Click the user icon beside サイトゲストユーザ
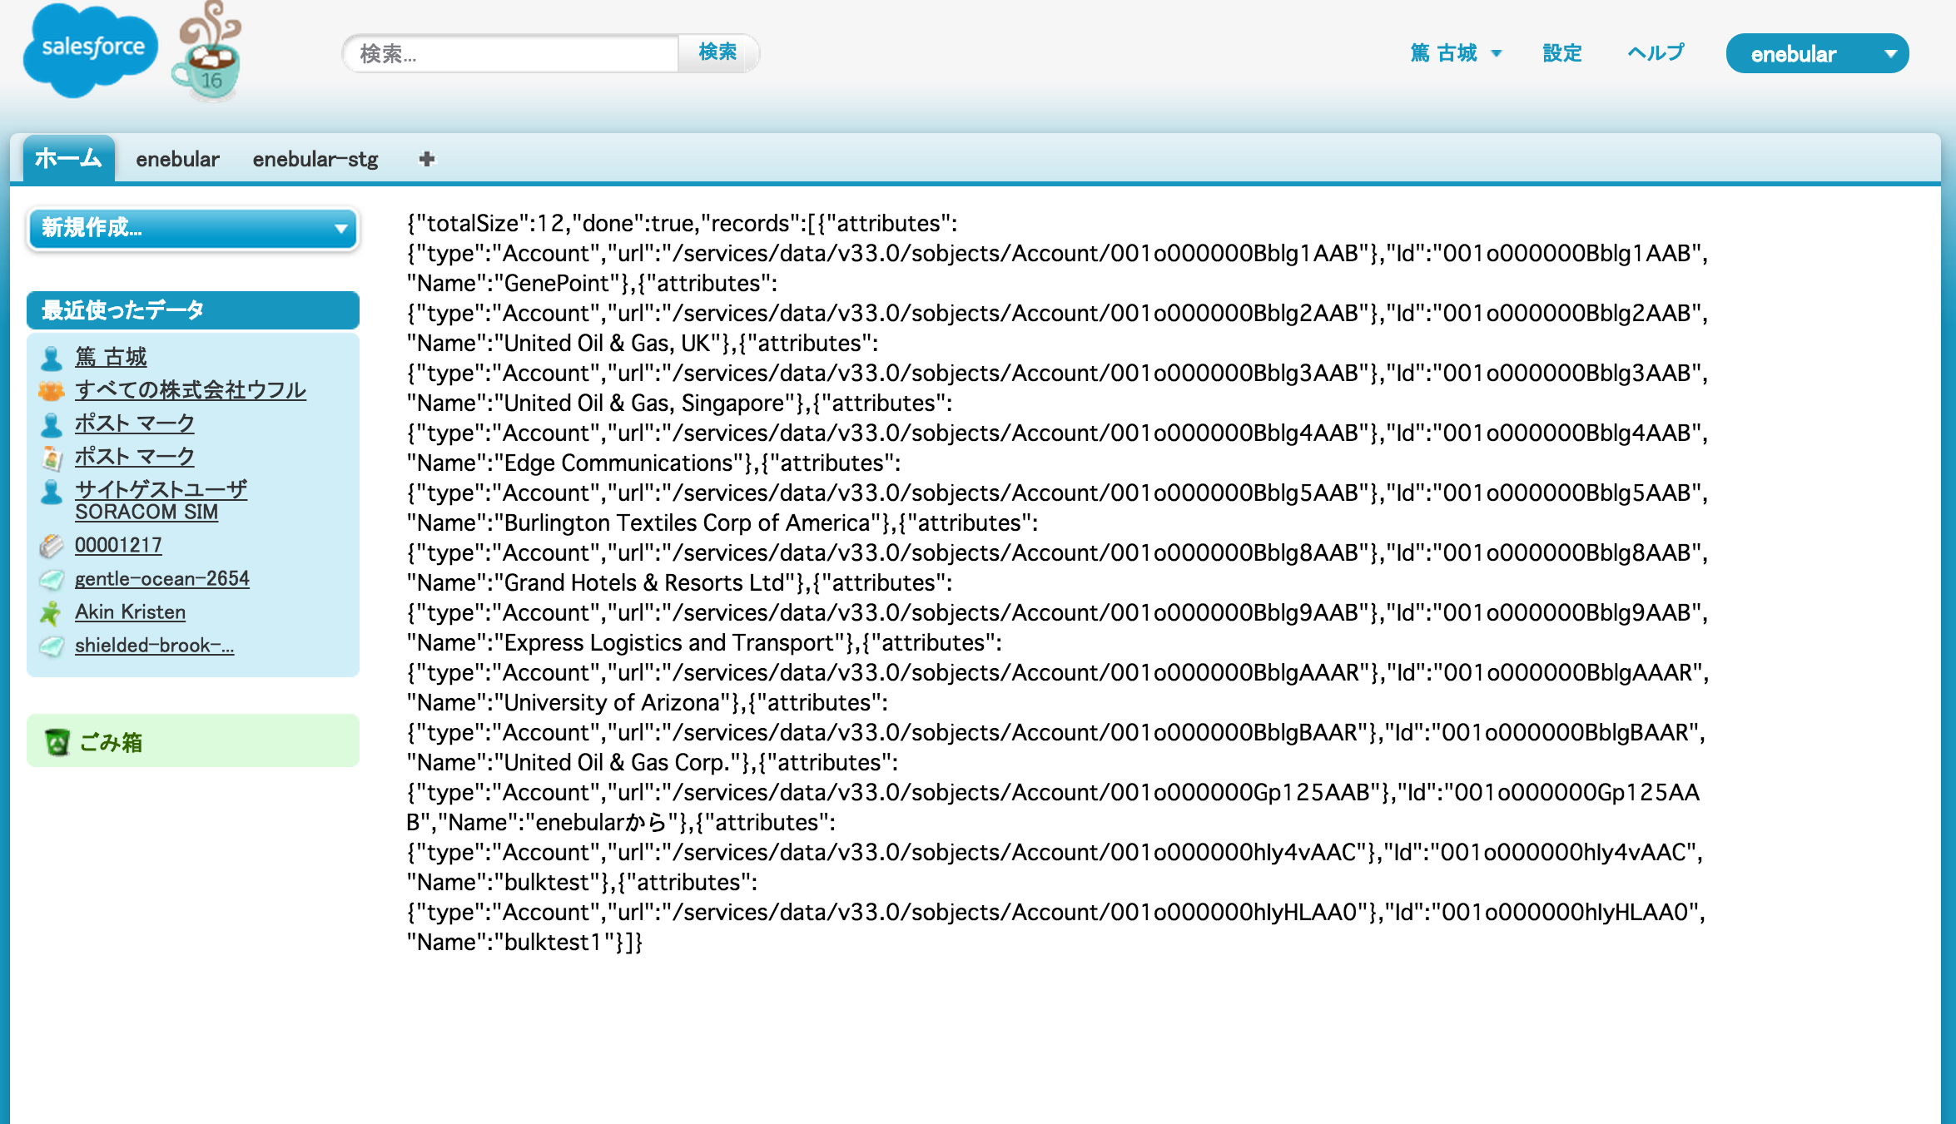Screen dimensions: 1956x1124 [x=52, y=492]
